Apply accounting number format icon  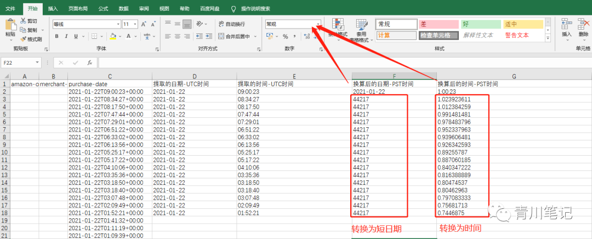tap(270, 36)
